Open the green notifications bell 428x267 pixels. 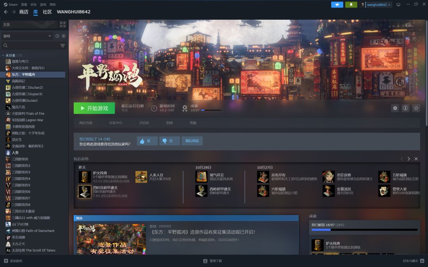[x=351, y=5]
